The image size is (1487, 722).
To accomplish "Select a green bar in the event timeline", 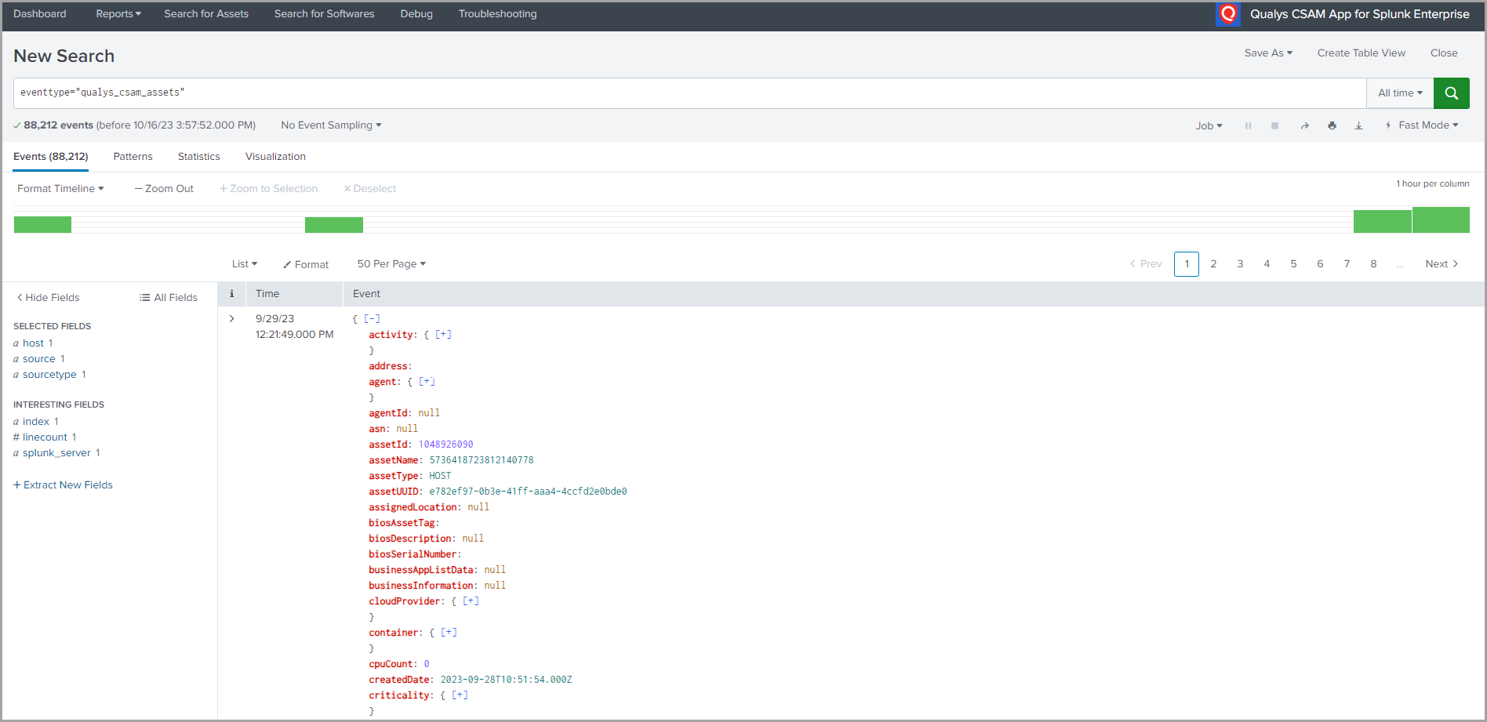I will tap(42, 223).
